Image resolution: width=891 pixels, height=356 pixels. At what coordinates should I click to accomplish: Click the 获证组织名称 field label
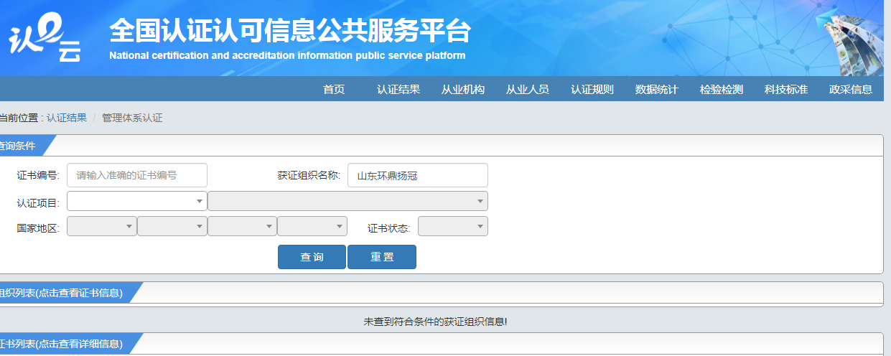click(309, 175)
